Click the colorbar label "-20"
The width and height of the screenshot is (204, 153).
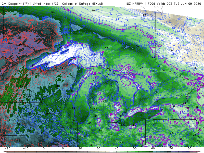[x=7, y=148]
